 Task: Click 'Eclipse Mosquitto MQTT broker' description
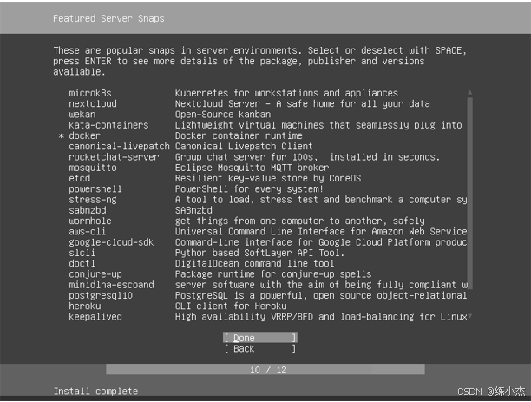tap(252, 168)
